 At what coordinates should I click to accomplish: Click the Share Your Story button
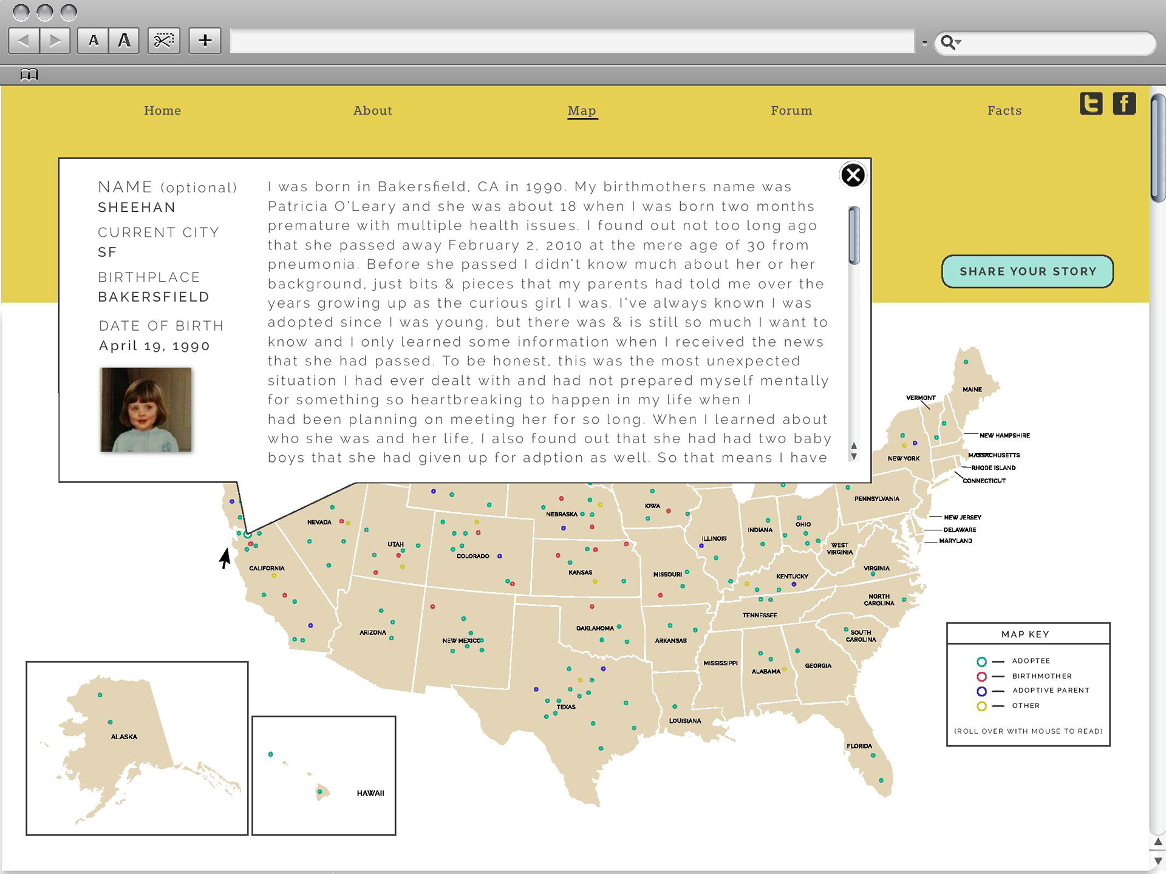[x=1028, y=271]
